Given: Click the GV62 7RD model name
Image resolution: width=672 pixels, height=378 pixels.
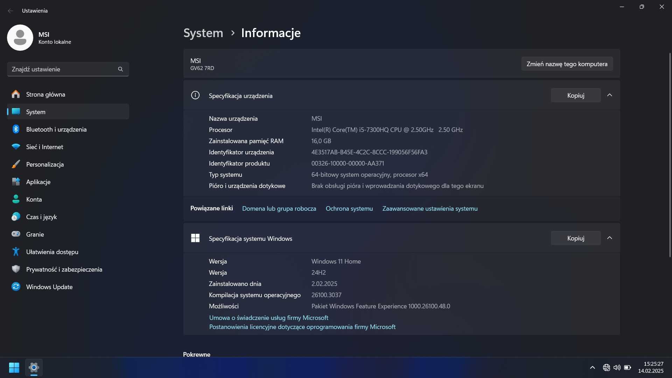Looking at the screenshot, I should coord(202,68).
